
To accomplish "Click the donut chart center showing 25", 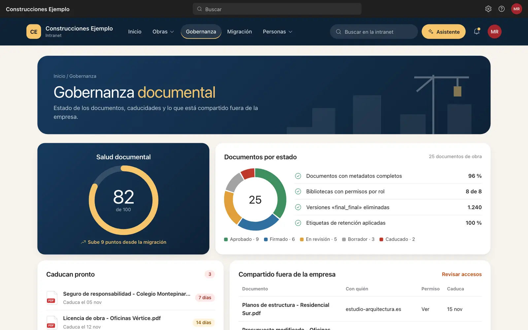I will click(x=255, y=200).
